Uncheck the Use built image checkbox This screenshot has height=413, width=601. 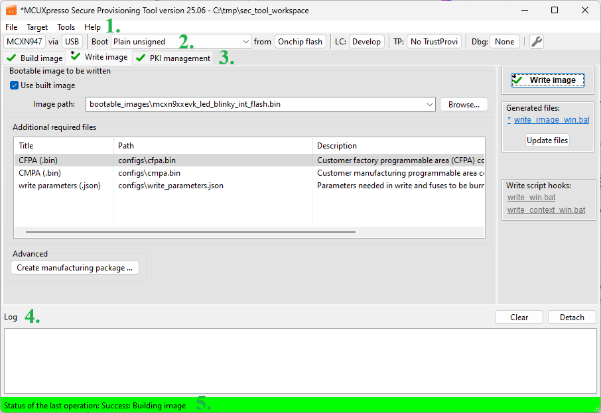point(15,86)
